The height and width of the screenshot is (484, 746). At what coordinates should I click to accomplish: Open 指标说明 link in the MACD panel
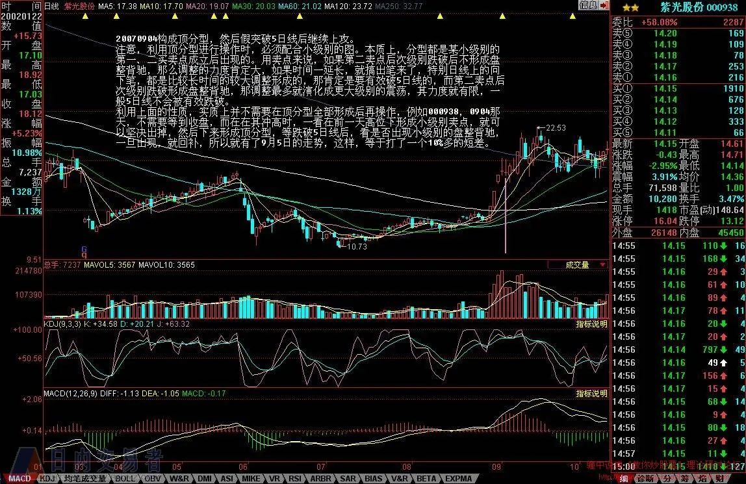pyautogui.click(x=591, y=394)
